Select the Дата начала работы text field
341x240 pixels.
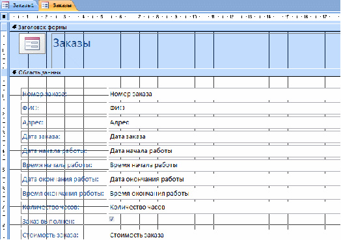(x=225, y=151)
